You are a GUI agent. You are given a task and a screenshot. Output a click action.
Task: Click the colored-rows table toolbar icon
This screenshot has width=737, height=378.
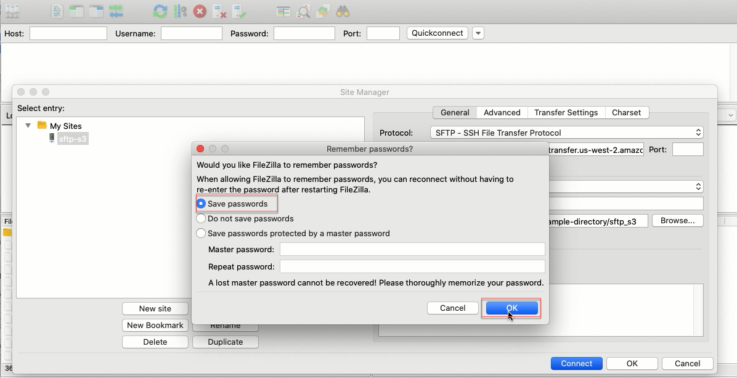[x=283, y=11]
